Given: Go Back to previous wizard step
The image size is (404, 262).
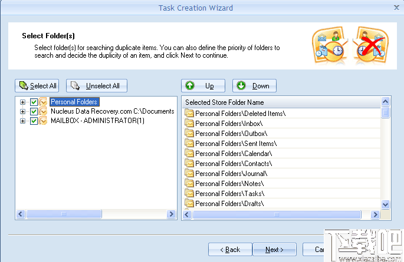Looking at the screenshot, I should [230, 250].
